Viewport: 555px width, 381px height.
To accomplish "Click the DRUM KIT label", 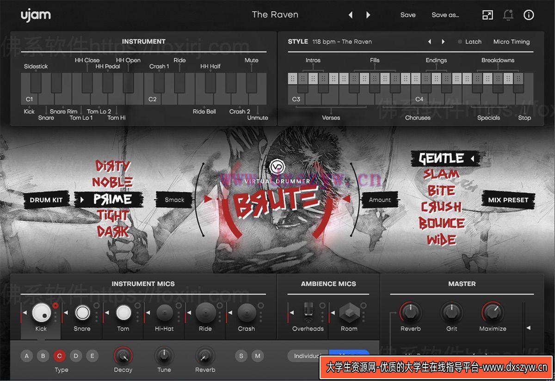I will (x=46, y=200).
